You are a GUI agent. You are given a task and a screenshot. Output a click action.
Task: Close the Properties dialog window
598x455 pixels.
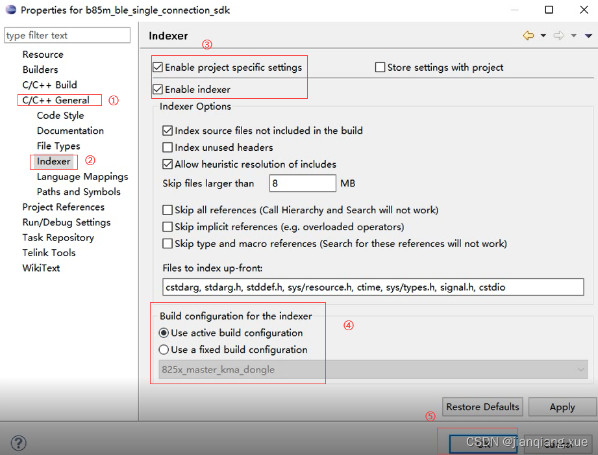coord(584,10)
